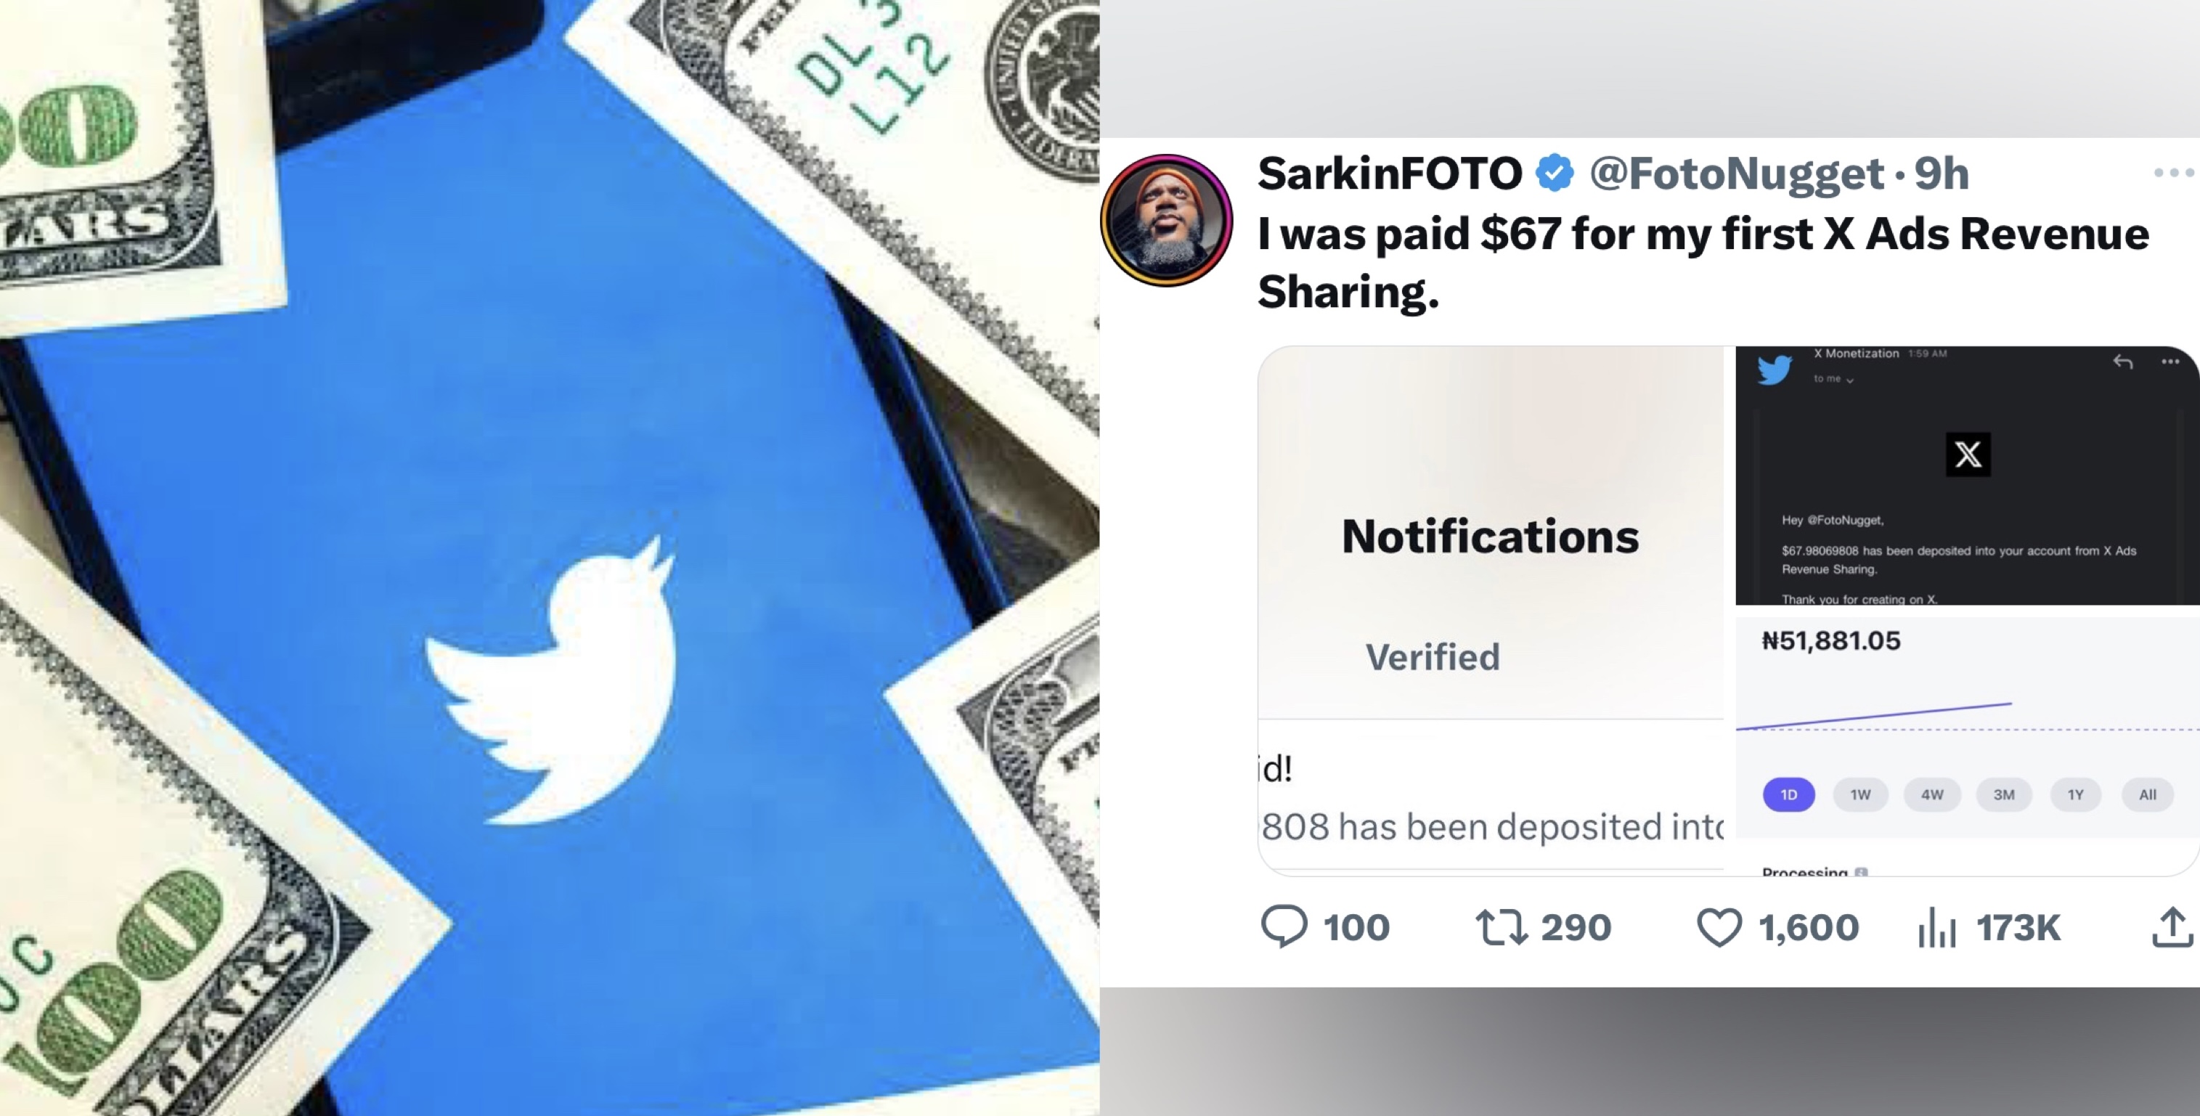The image size is (2200, 1116).
Task: Select the 3M chart range tab
Action: [2003, 795]
